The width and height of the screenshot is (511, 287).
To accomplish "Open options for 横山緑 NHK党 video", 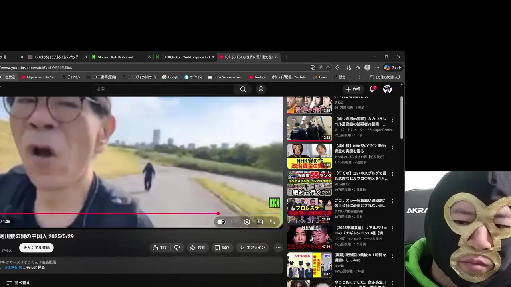I will point(392,147).
